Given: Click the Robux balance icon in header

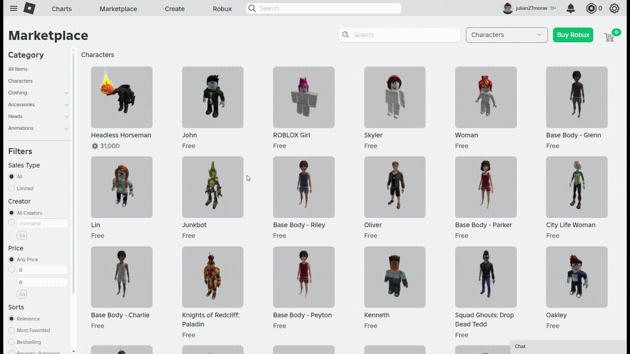Looking at the screenshot, I should [x=591, y=8].
